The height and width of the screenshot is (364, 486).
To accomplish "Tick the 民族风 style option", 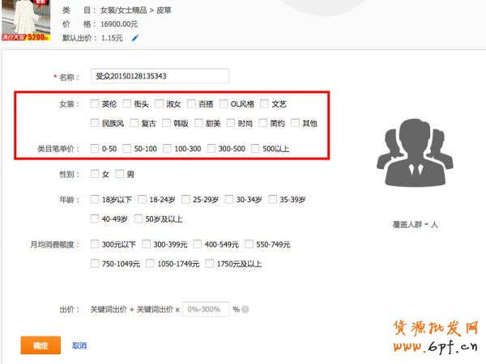I will 96,124.
